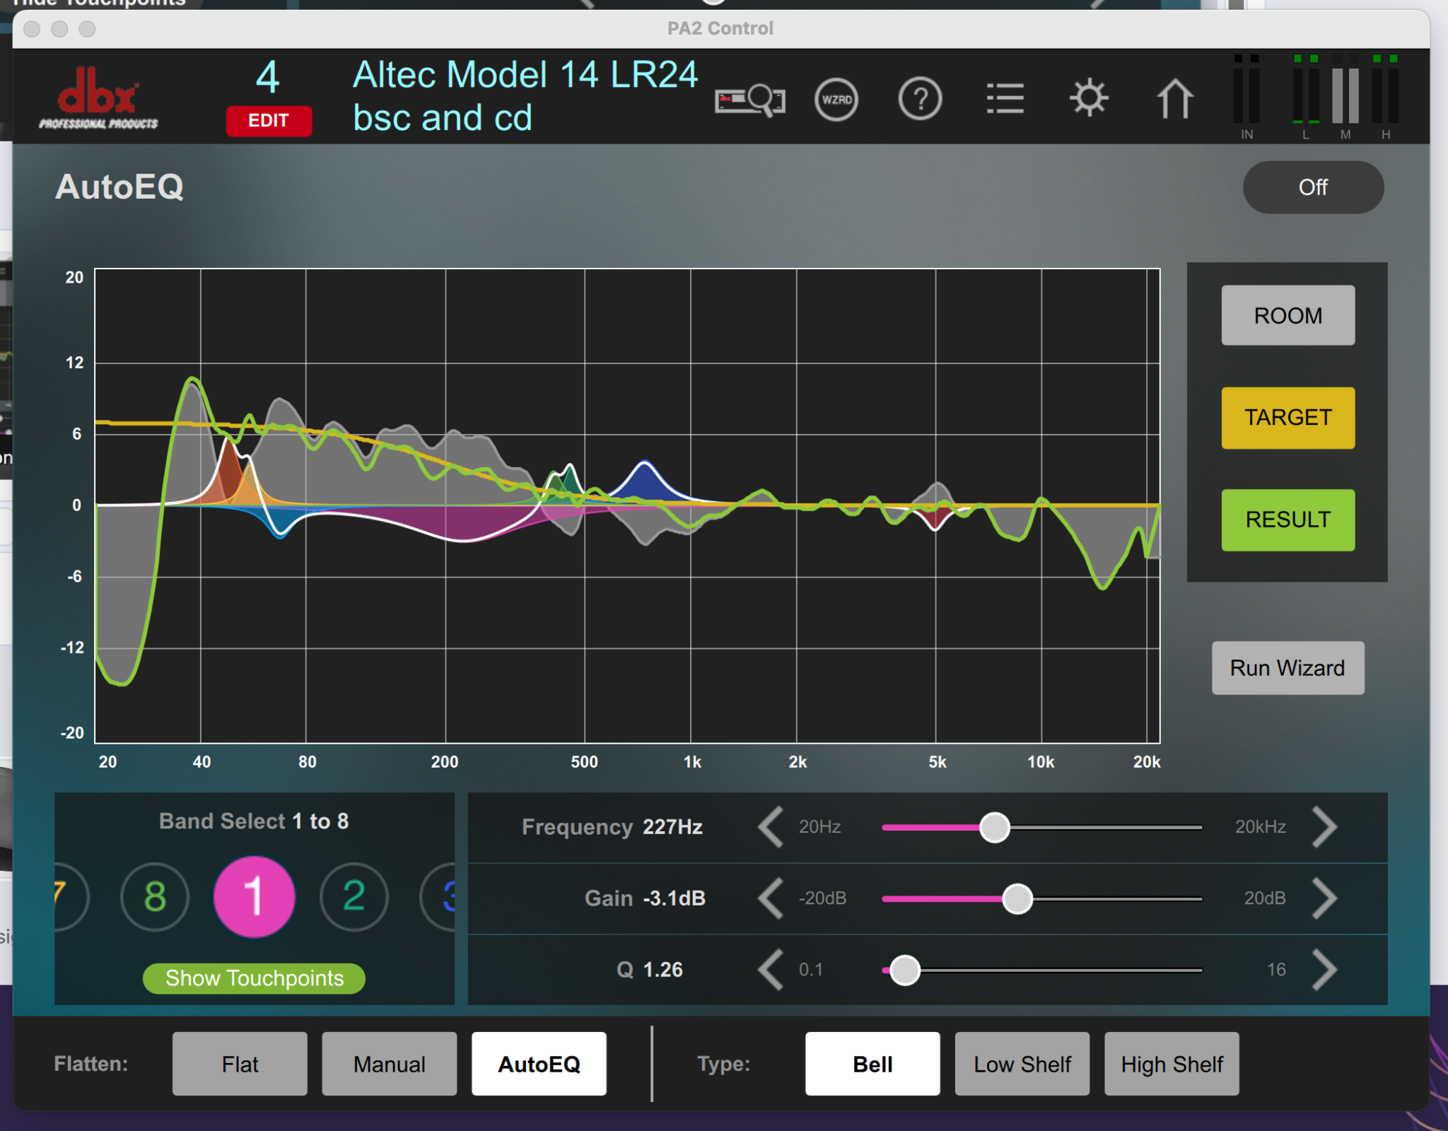
Task: Open the gear settings icon
Action: pos(1089,98)
